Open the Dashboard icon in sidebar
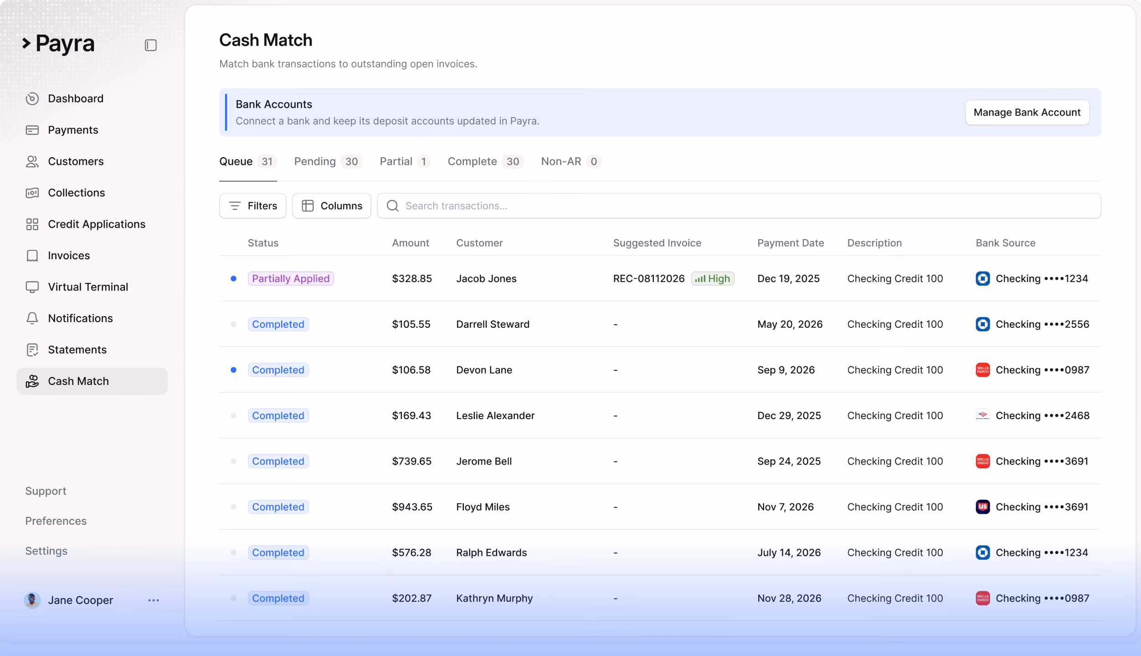Screen dimensions: 1141x656 point(32,98)
